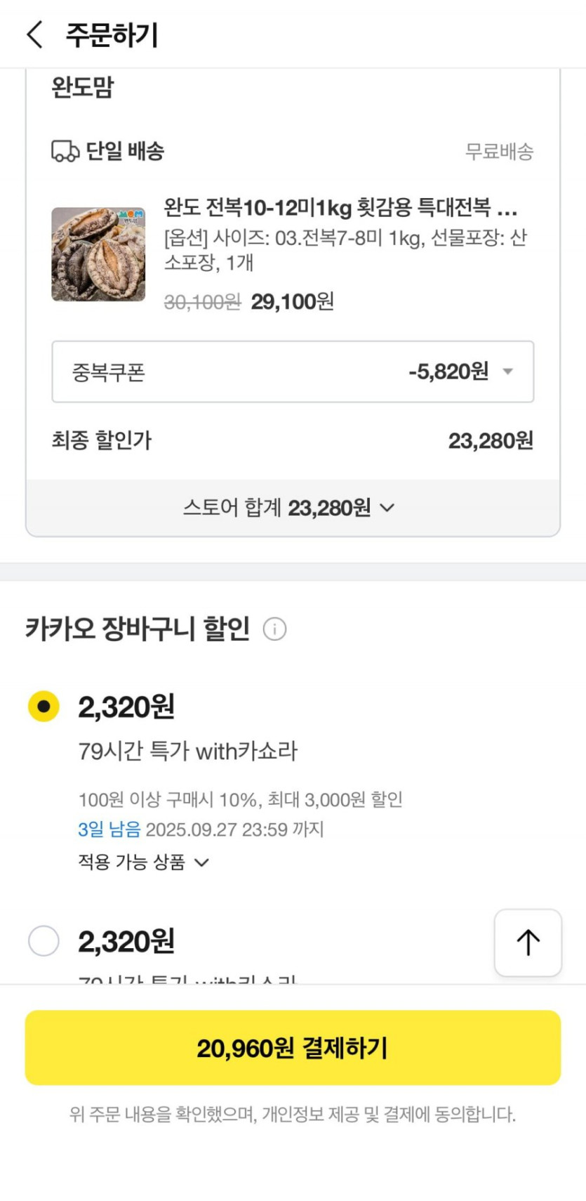Screen dimensions: 586x1201
Task: Click the 최종 할인가 23,280원 amount
Action: tap(491, 441)
